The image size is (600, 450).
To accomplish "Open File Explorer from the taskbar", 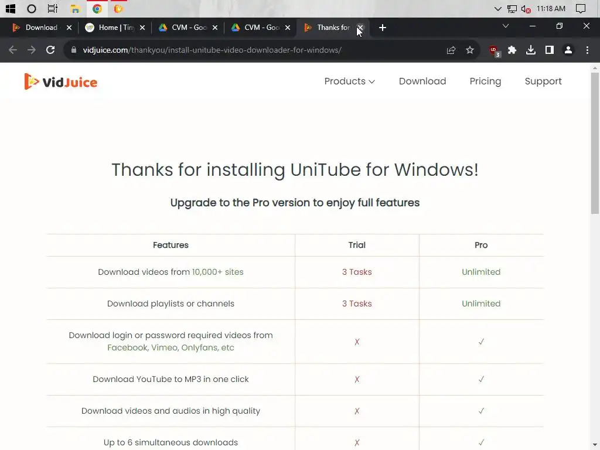I will [75, 8].
